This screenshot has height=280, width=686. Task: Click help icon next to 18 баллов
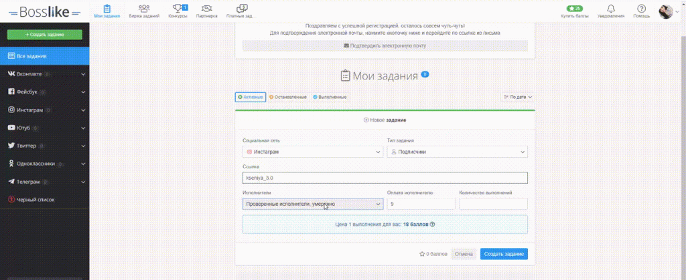click(x=432, y=224)
